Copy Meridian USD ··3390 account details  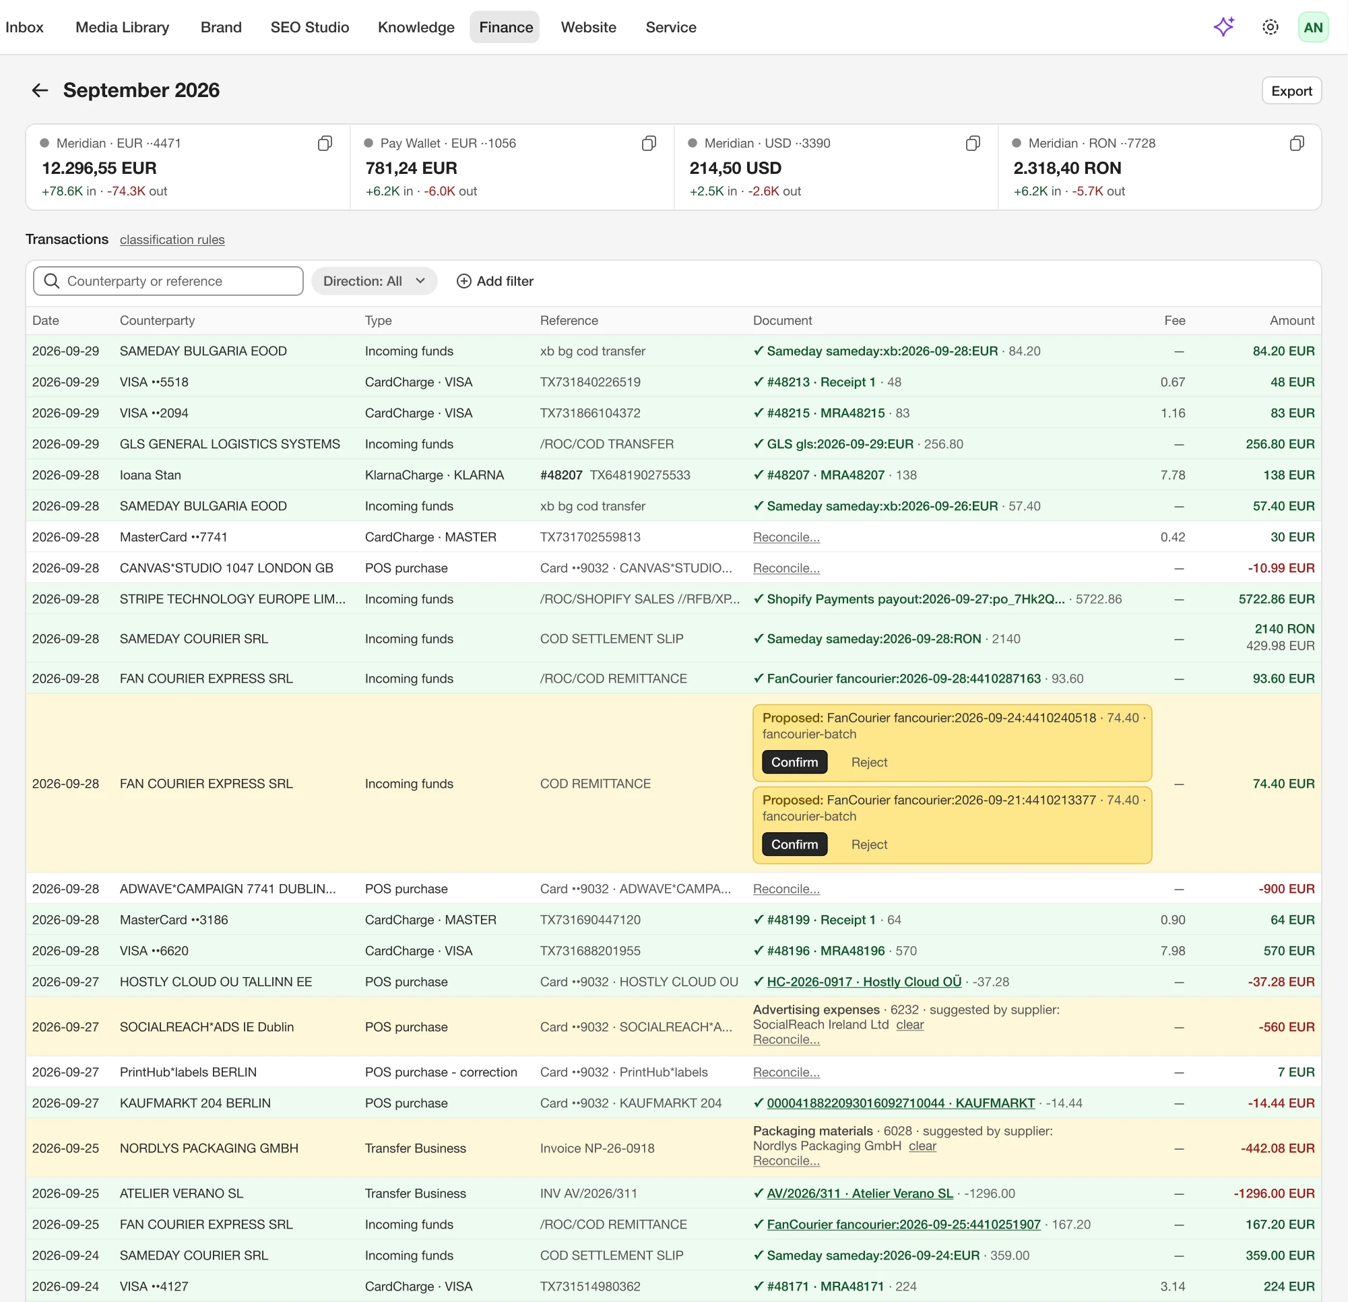tap(973, 143)
